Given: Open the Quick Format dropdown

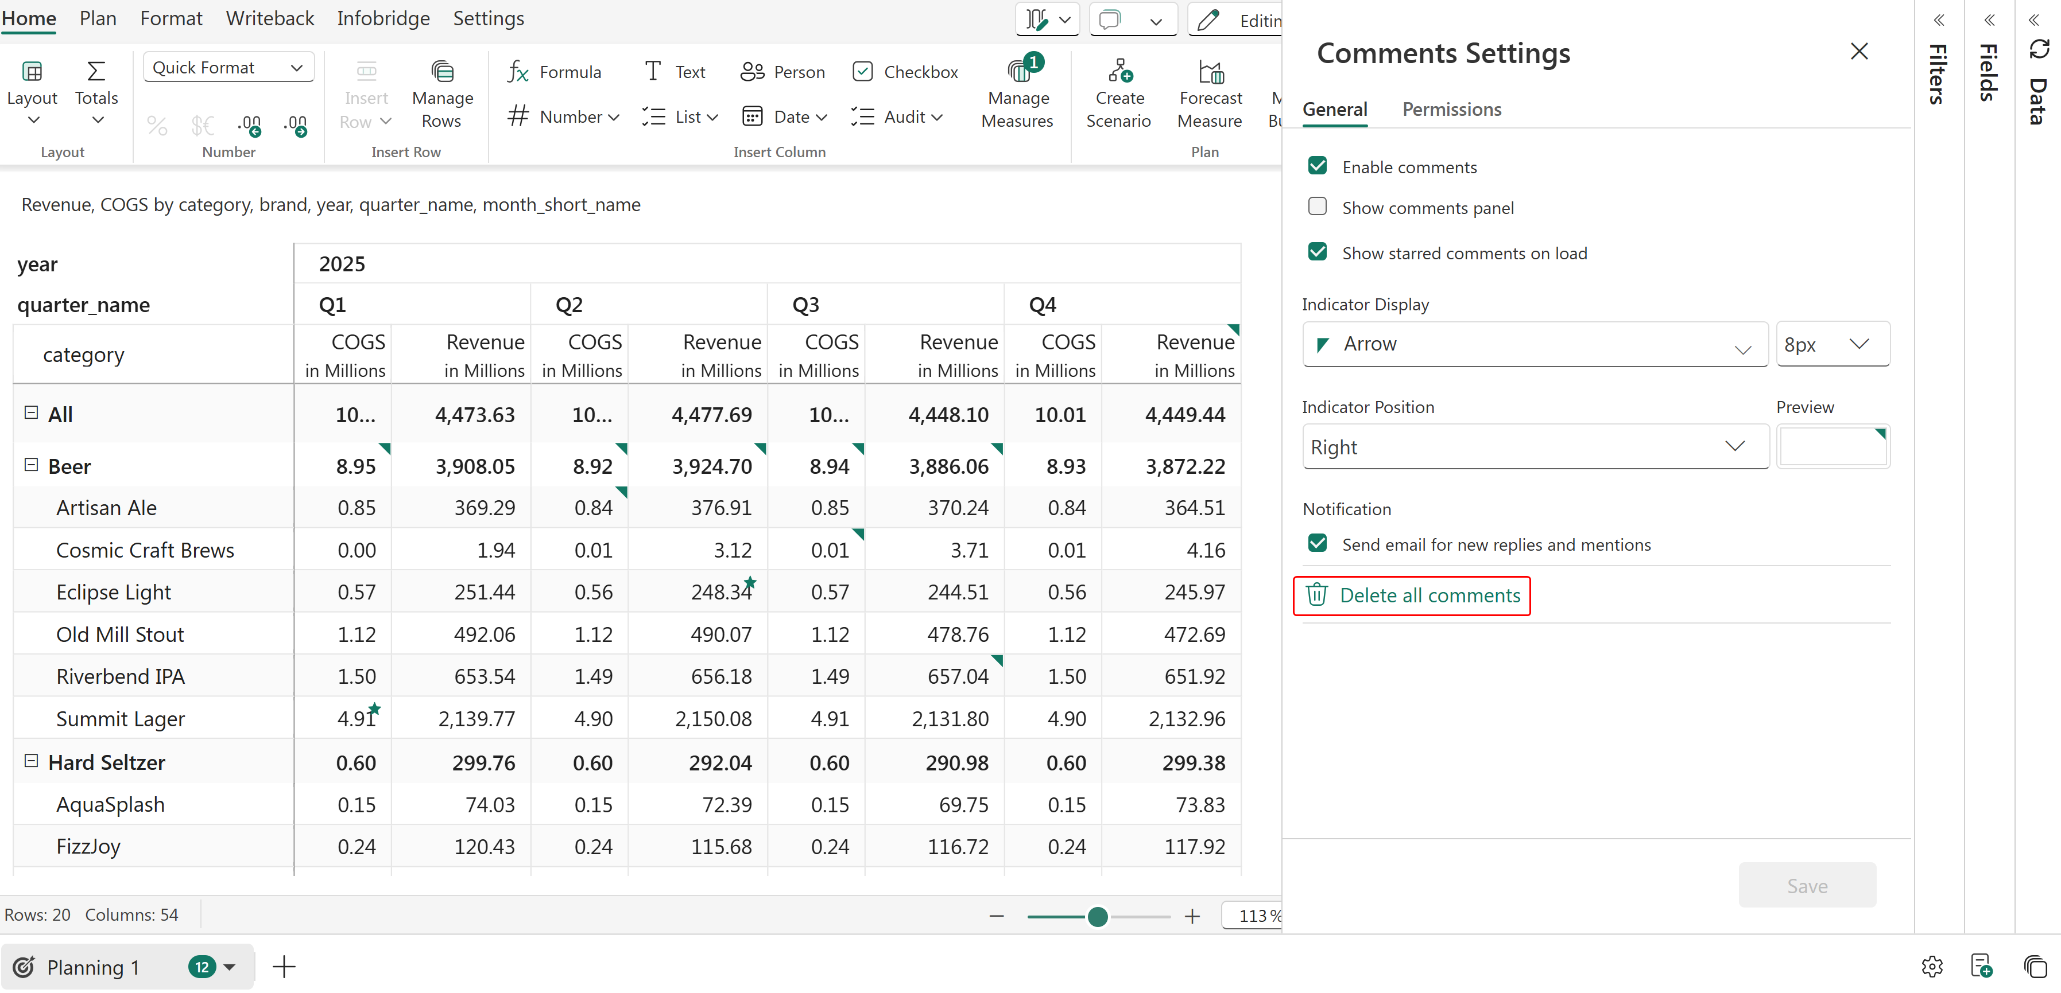Looking at the screenshot, I should pos(228,68).
